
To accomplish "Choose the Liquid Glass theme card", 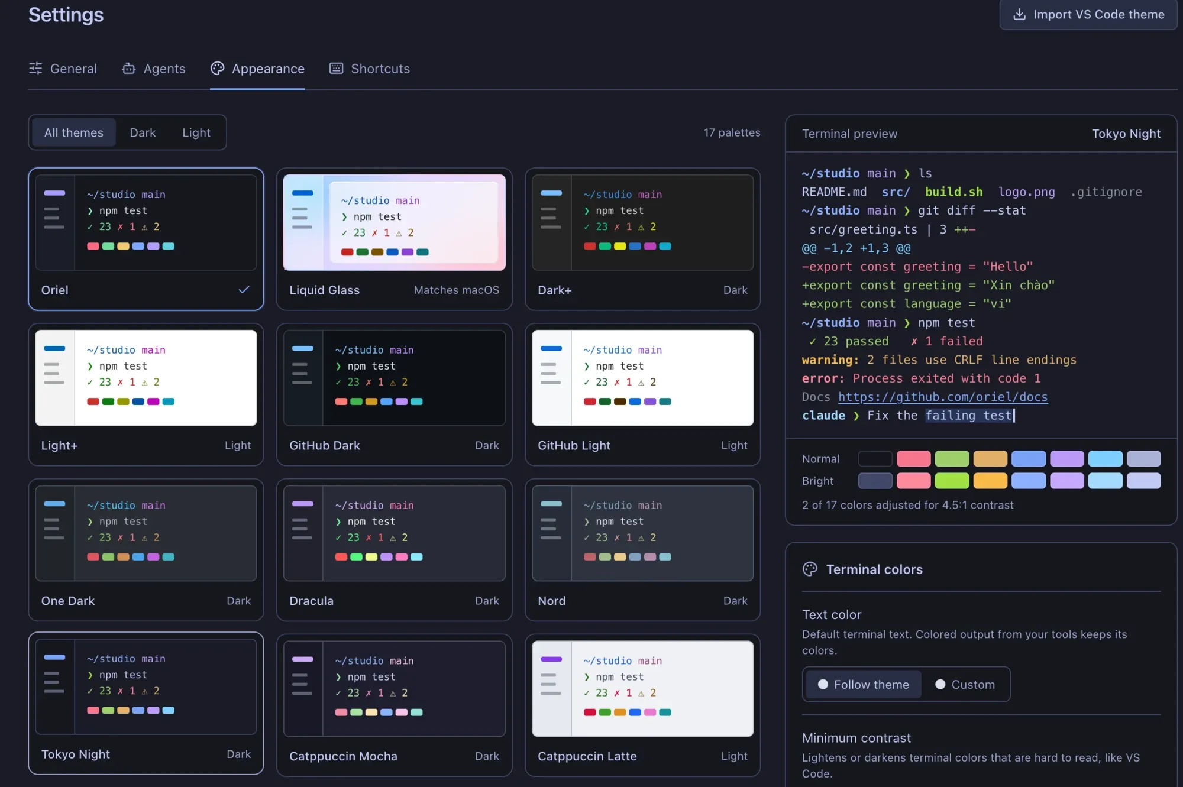I will coord(394,239).
